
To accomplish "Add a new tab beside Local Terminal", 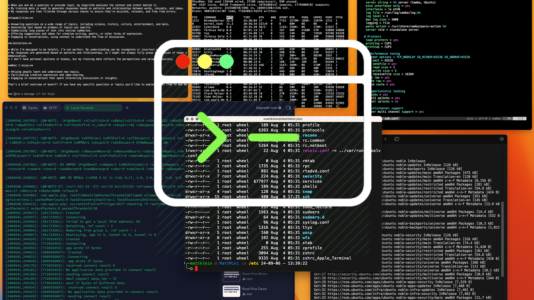I will pos(127,108).
